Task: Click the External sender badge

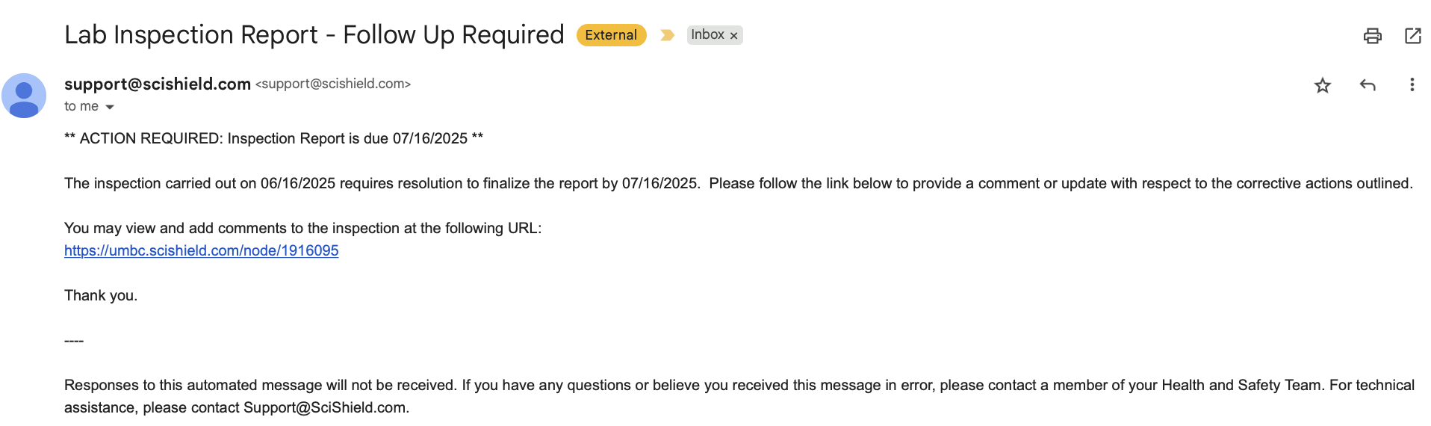Action: pyautogui.click(x=611, y=35)
